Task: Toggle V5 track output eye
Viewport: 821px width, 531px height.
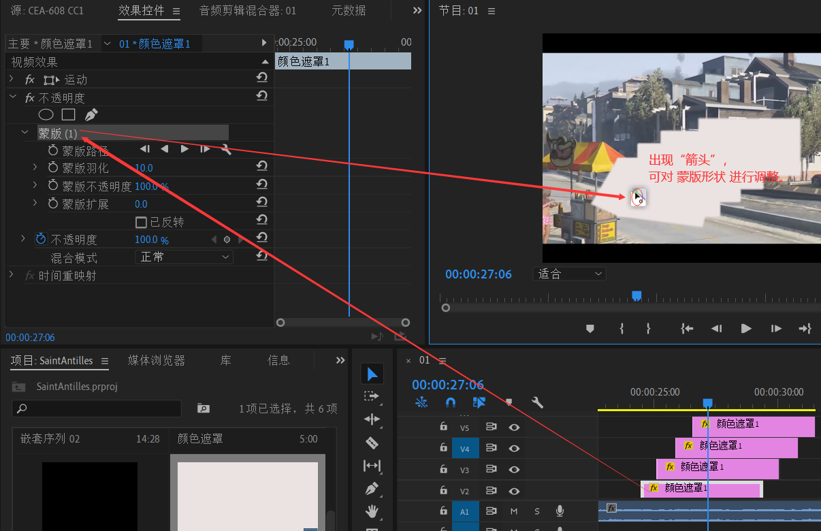Action: (514, 428)
